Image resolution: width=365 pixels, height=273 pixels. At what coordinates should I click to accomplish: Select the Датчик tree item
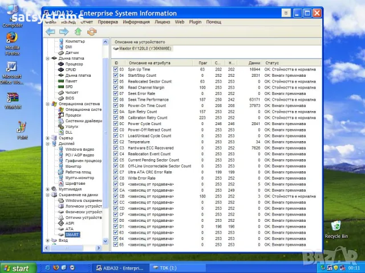coord(72,53)
